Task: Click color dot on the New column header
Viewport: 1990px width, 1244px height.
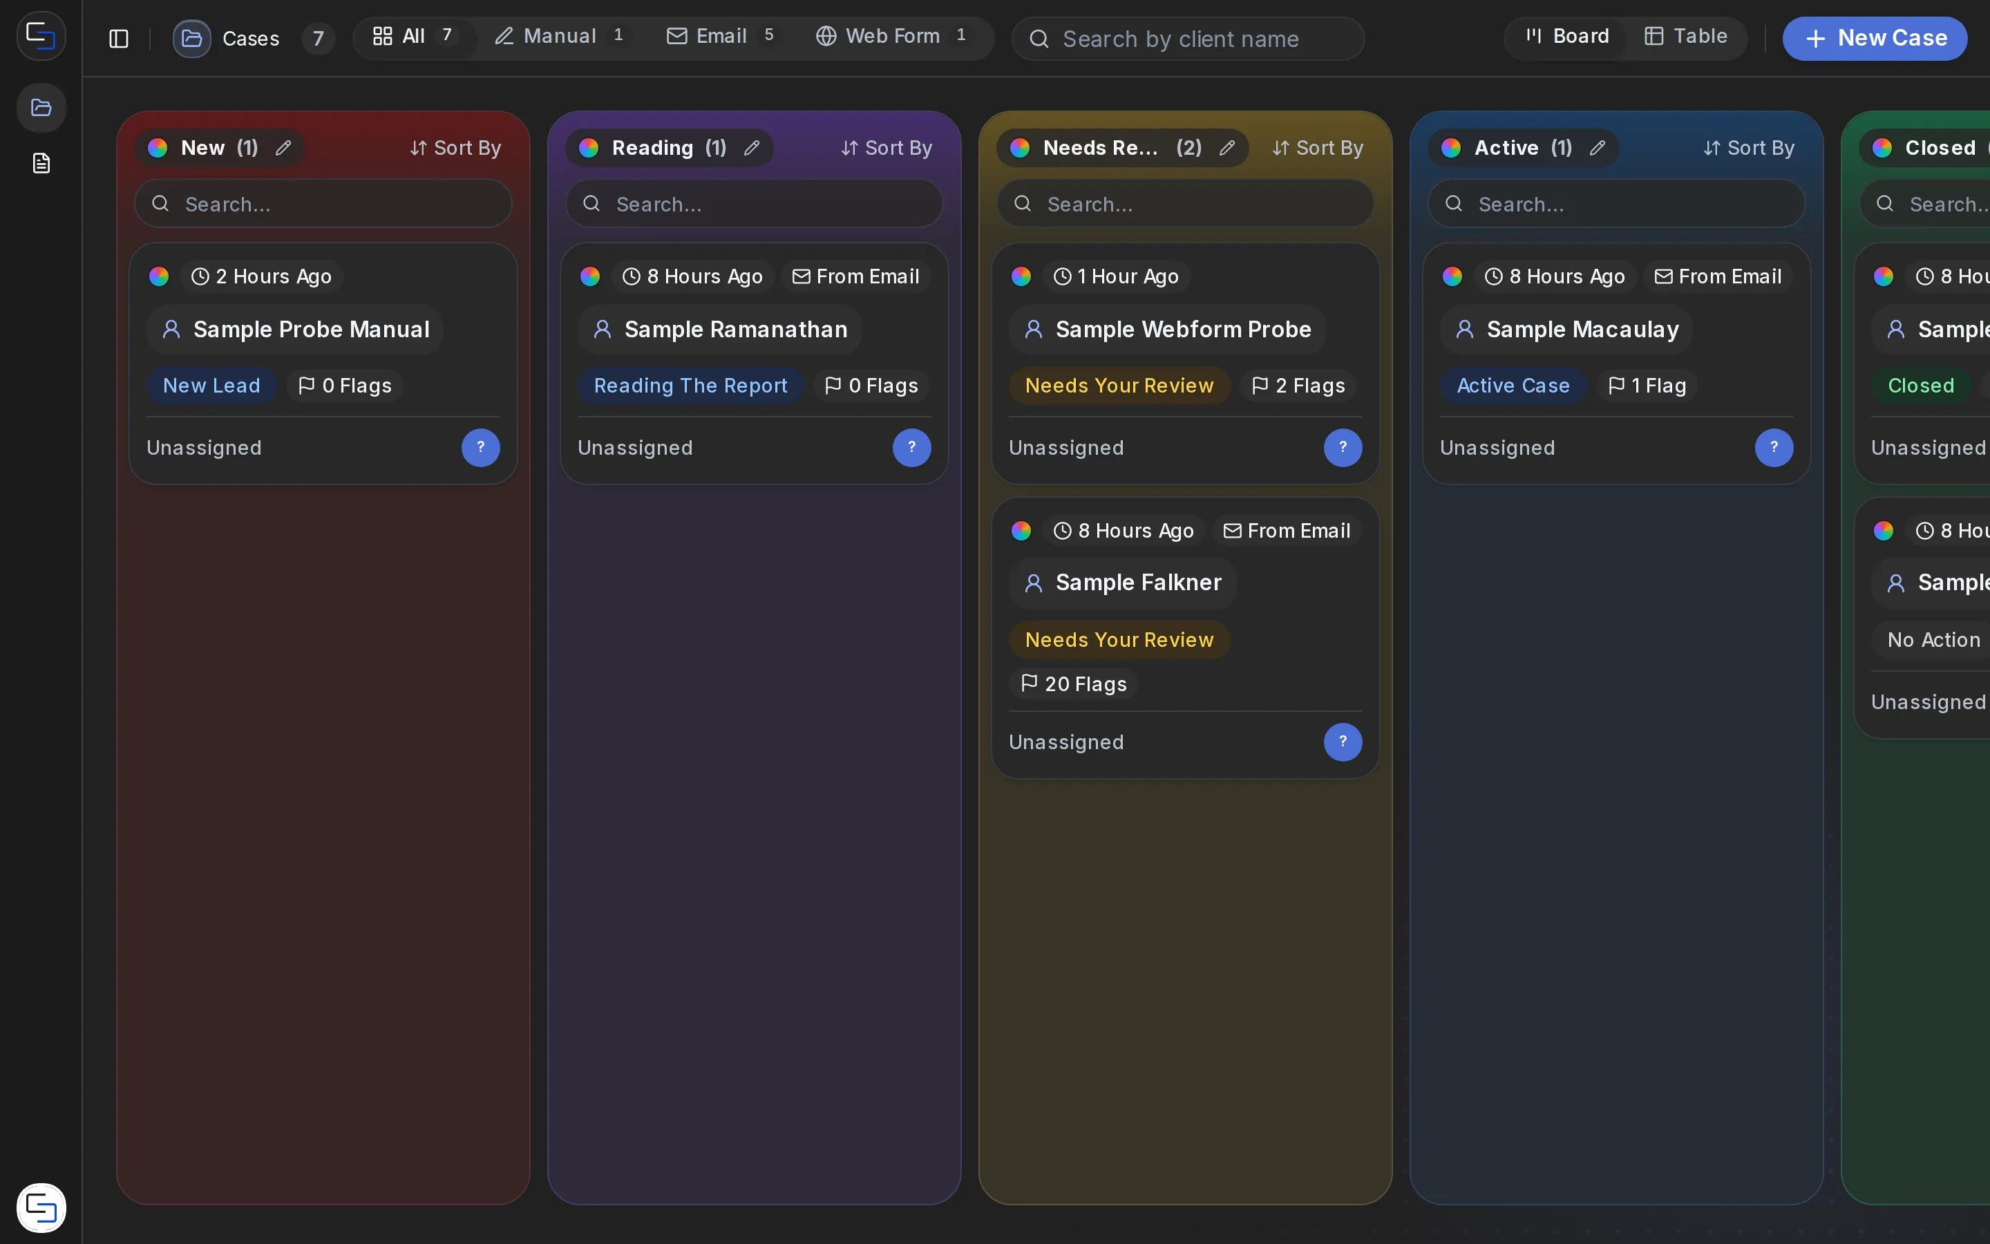Action: tap(158, 148)
